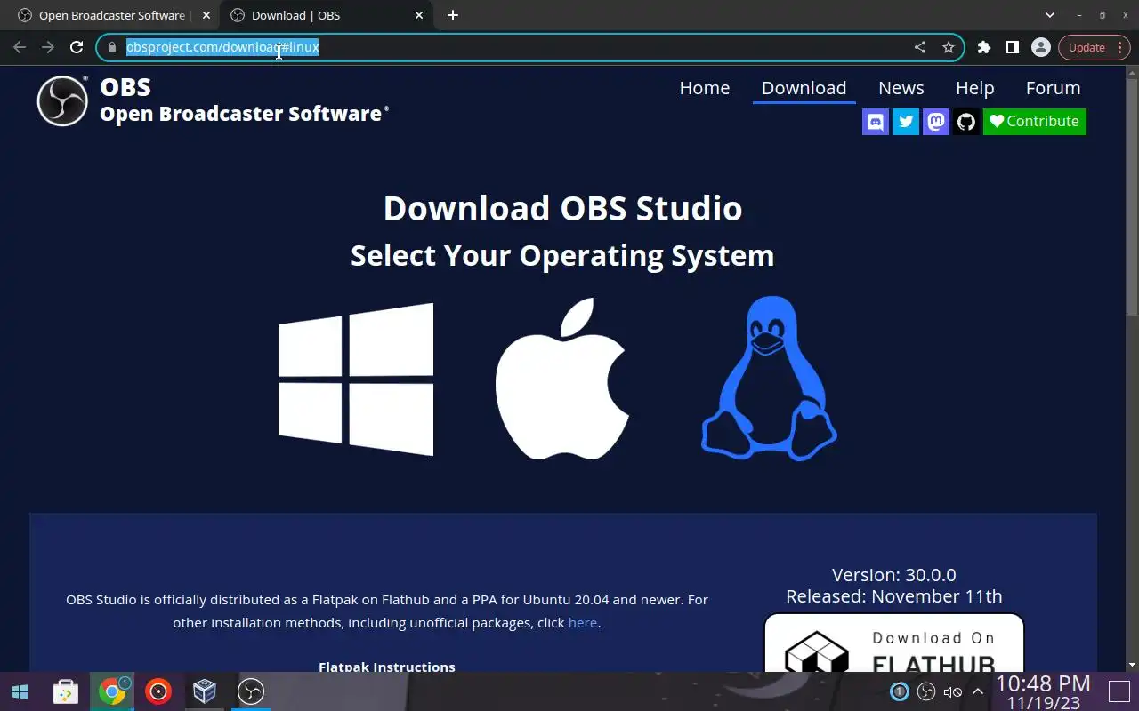Image resolution: width=1139 pixels, height=711 pixels.
Task: Open the Chrome profile avatar
Action: [x=1041, y=47]
